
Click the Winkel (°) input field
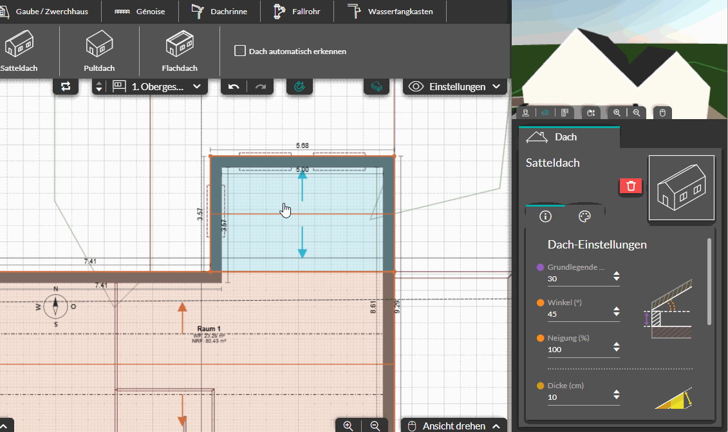click(579, 314)
